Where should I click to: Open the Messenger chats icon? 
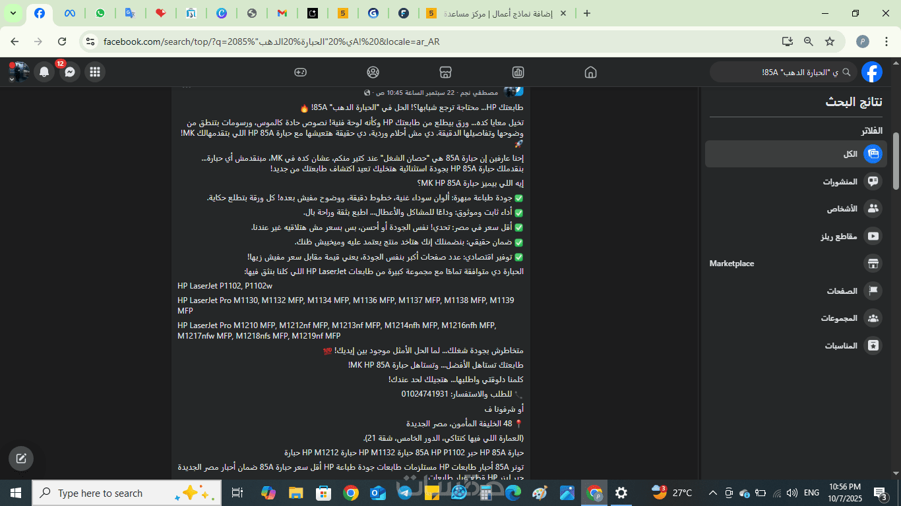click(x=69, y=72)
